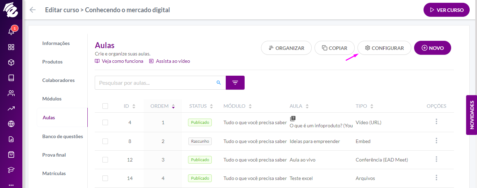Tick the select-all checkbox in table header
This screenshot has height=188, width=477.
tap(105, 106)
